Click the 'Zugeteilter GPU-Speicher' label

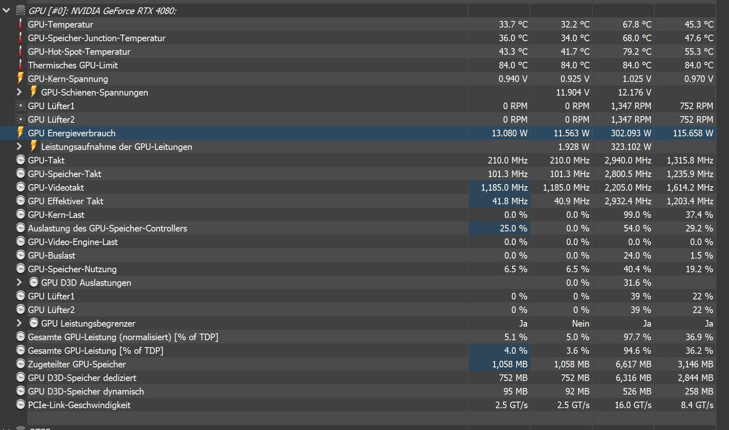(77, 365)
